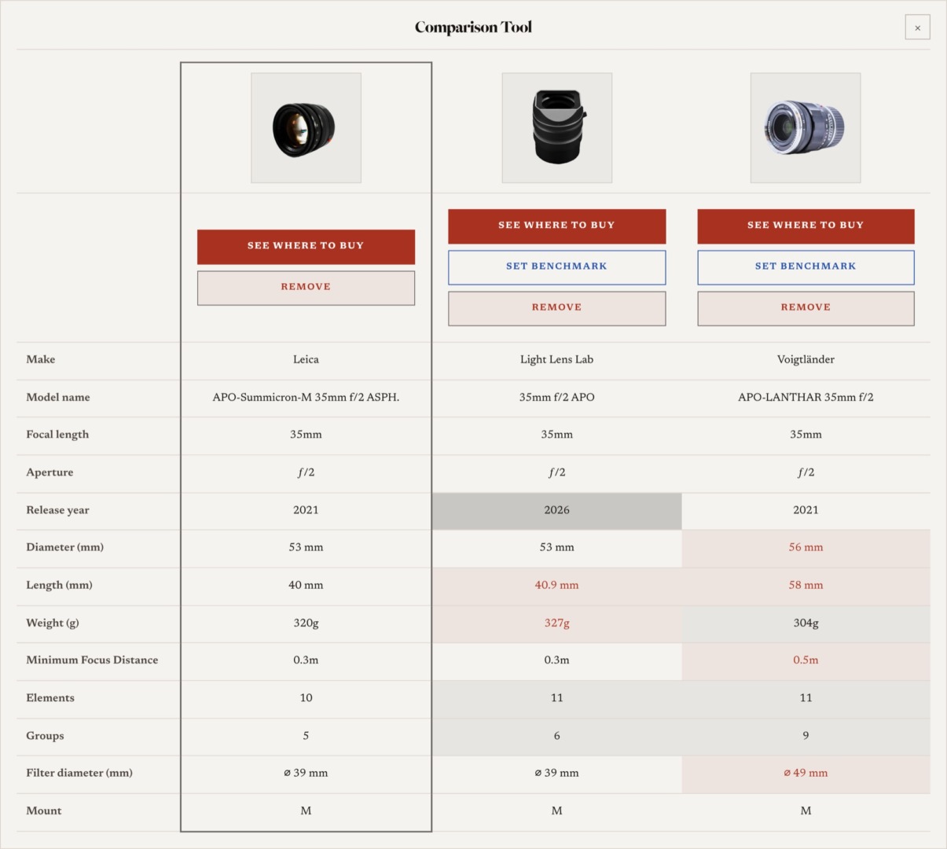Select the 320g weight value
Screen dimensions: 947x849
coord(306,623)
